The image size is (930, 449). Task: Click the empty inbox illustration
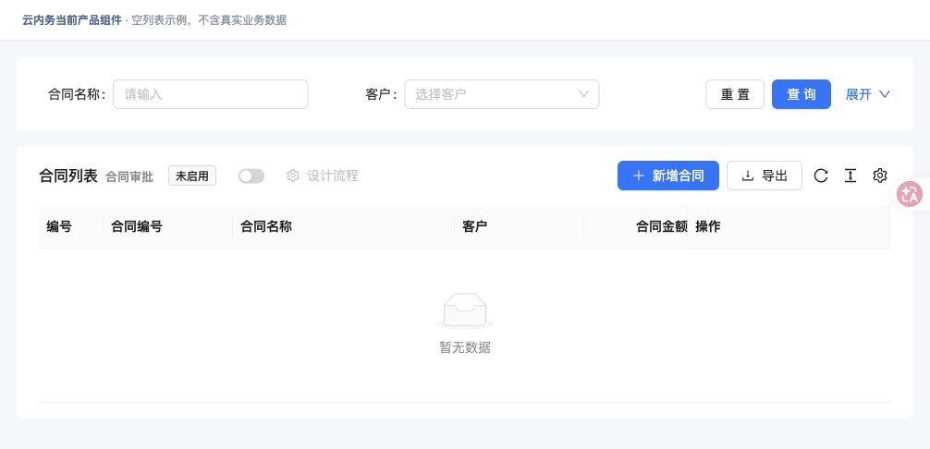pos(465,310)
